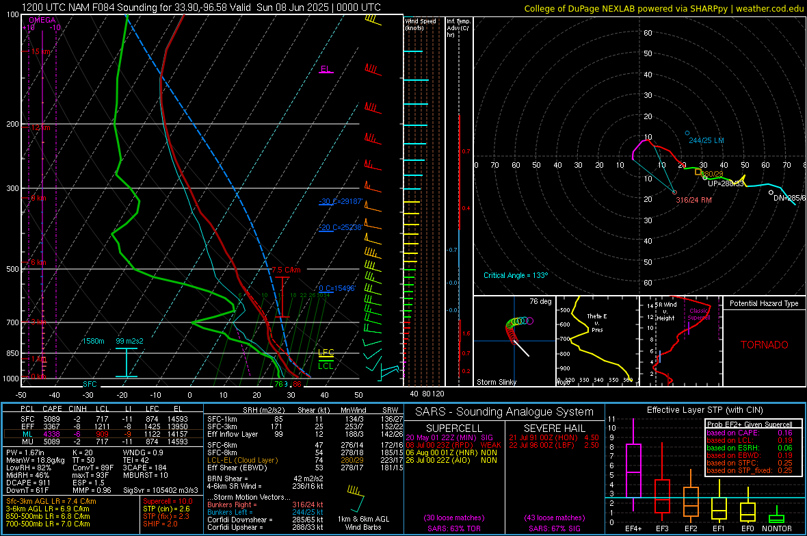Click the OMEGA label

click(x=42, y=20)
